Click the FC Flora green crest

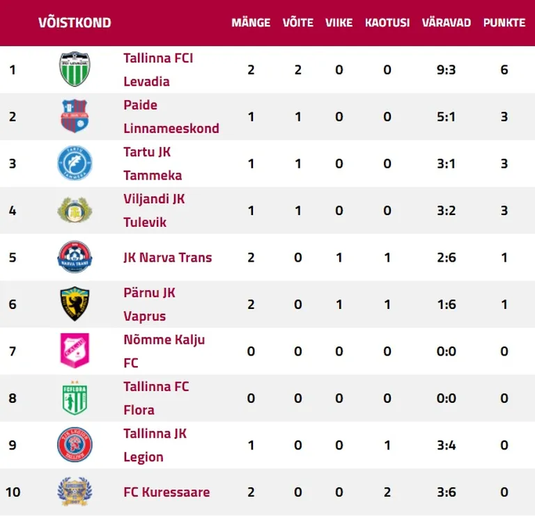click(x=75, y=398)
